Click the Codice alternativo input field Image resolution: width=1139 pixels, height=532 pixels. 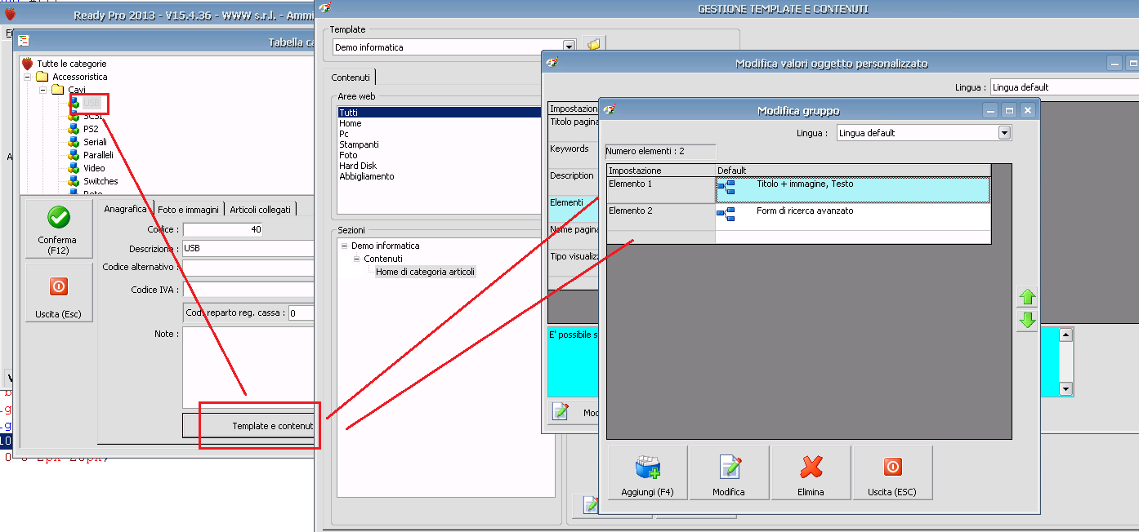[248, 268]
